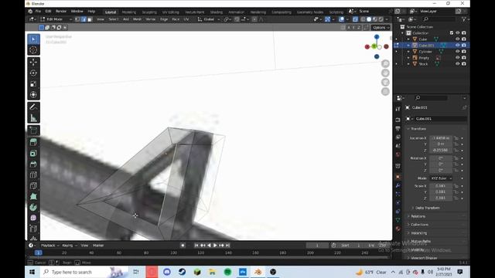Open the Edit menu
This screenshot has width=495, height=278.
coord(48,12)
